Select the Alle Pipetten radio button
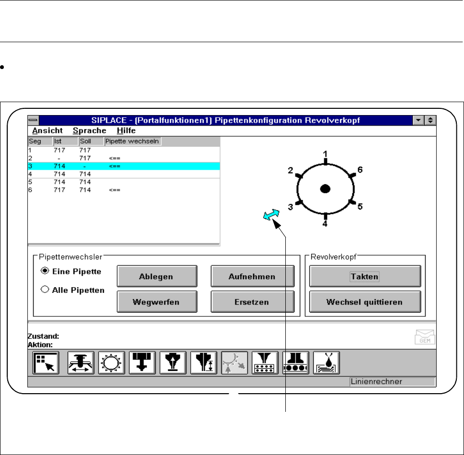Image resolution: width=464 pixels, height=455 pixels. tap(45, 289)
